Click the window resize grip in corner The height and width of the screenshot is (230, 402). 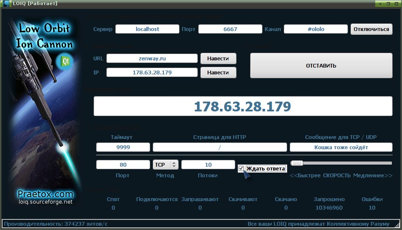coord(397,225)
